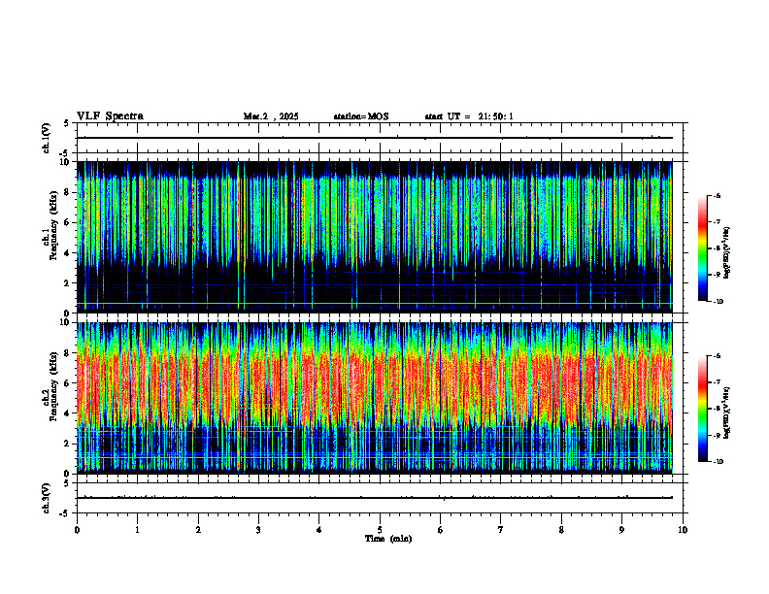
Task: Click the "ch.3(V)" axis label
Action: pos(47,498)
